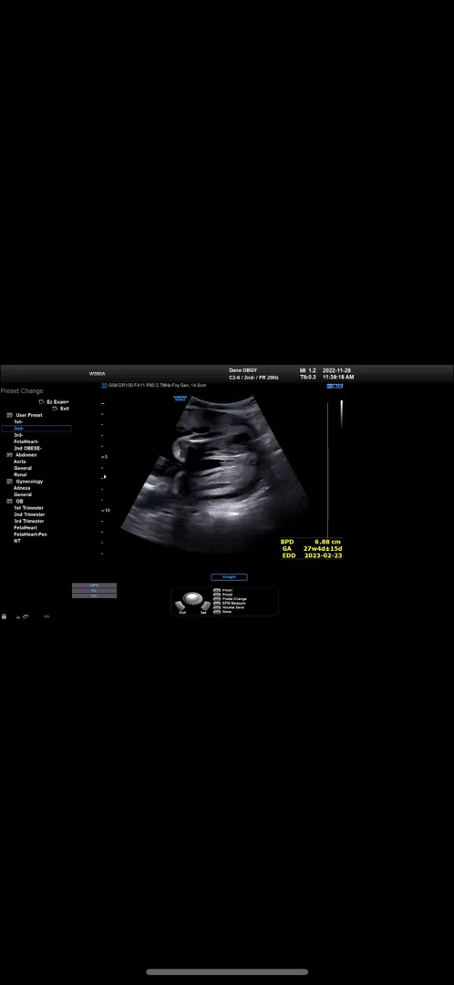Image resolution: width=454 pixels, height=985 pixels.
Task: Click the WS80A system label
Action: [x=98, y=374]
